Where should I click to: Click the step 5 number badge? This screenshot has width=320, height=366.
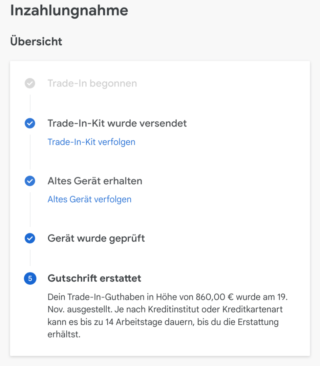(30, 279)
